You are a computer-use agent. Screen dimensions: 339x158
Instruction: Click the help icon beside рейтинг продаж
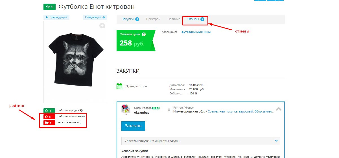(81, 111)
